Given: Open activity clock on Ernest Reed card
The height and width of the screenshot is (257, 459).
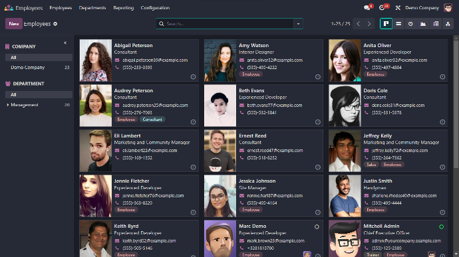Looking at the screenshot, I should tap(318, 167).
